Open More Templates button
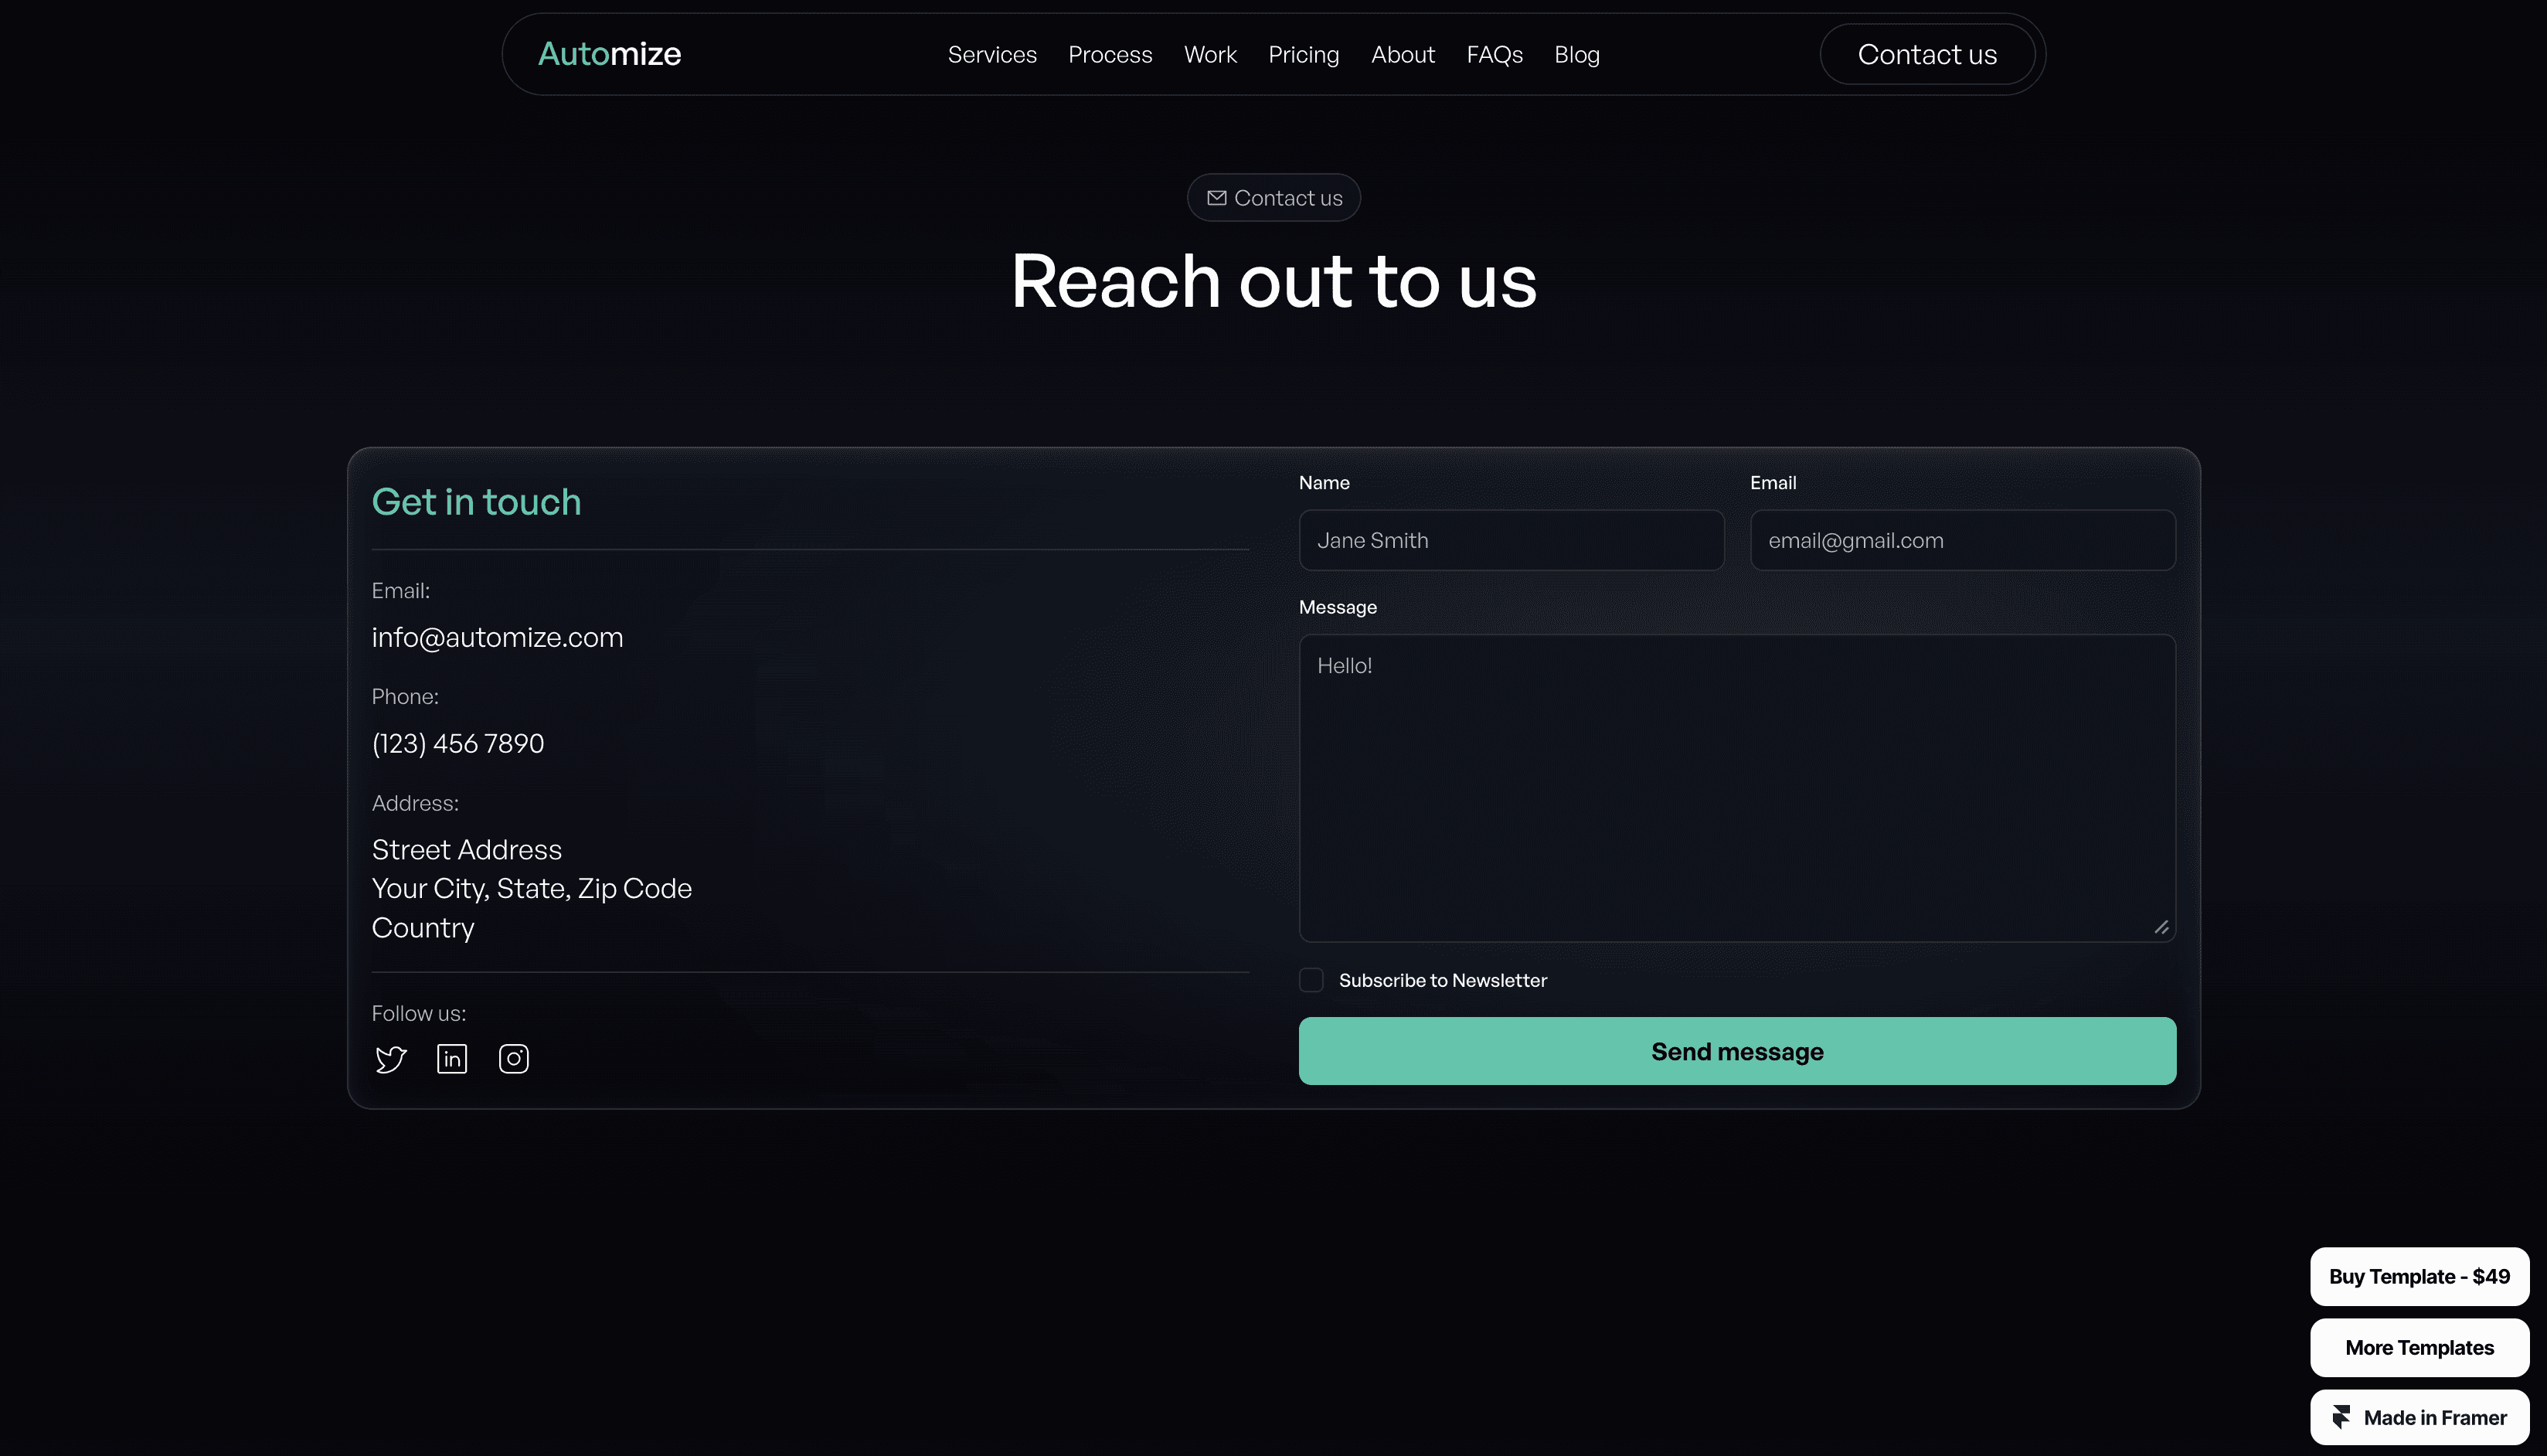The height and width of the screenshot is (1456, 2547). [2419, 1347]
